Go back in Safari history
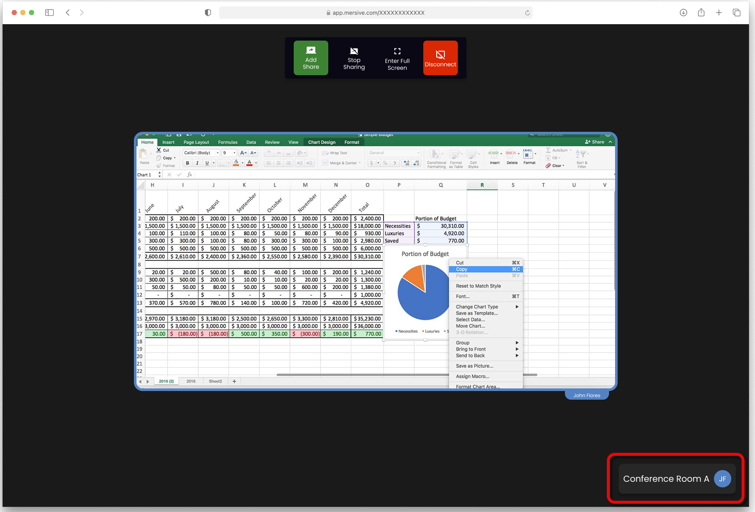755x512 pixels. click(x=68, y=13)
